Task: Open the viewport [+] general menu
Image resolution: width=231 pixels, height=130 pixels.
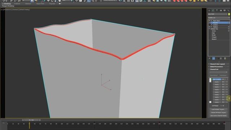Action: 2,10
